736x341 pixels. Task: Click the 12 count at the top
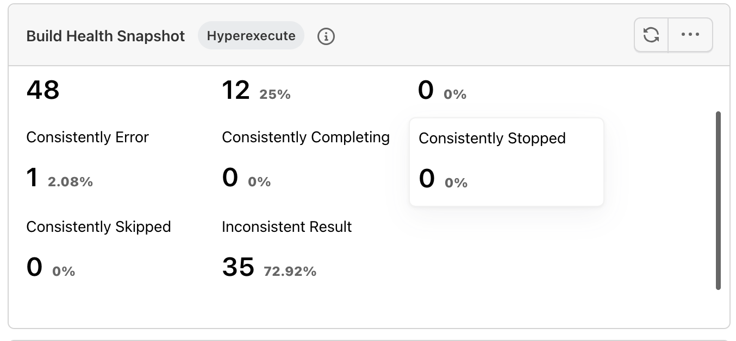[x=236, y=90]
